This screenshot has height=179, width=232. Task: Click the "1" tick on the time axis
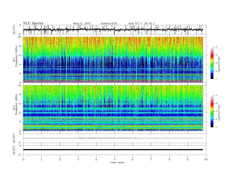click(x=42, y=159)
